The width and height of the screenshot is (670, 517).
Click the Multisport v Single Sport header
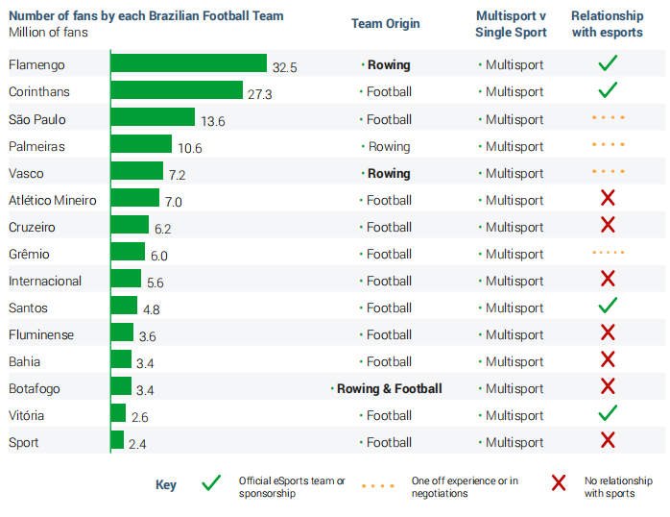point(511,24)
